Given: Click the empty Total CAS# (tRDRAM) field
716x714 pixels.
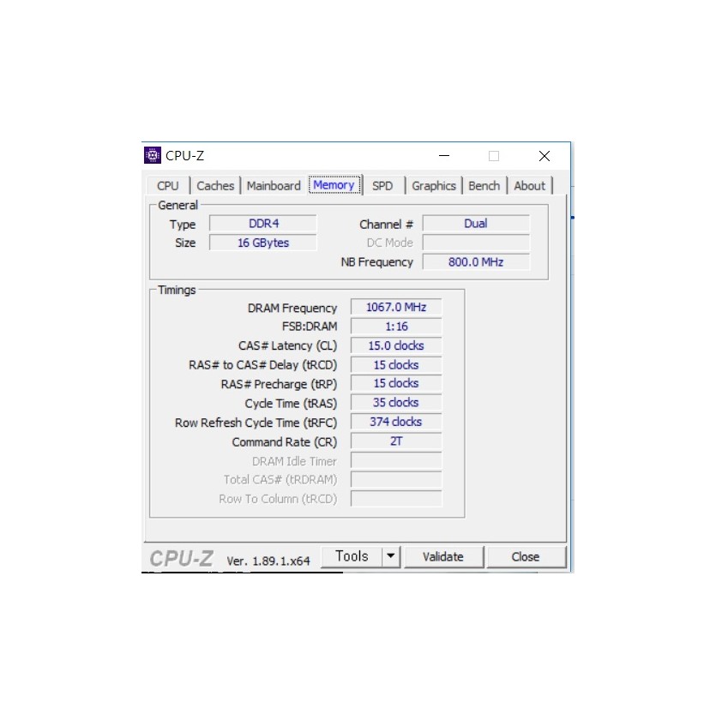Looking at the screenshot, I should [396, 480].
